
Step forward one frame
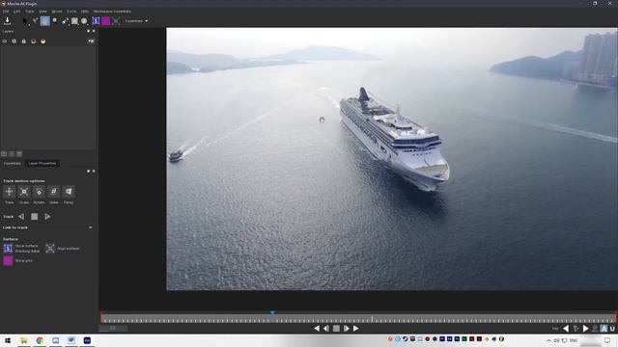(346, 329)
